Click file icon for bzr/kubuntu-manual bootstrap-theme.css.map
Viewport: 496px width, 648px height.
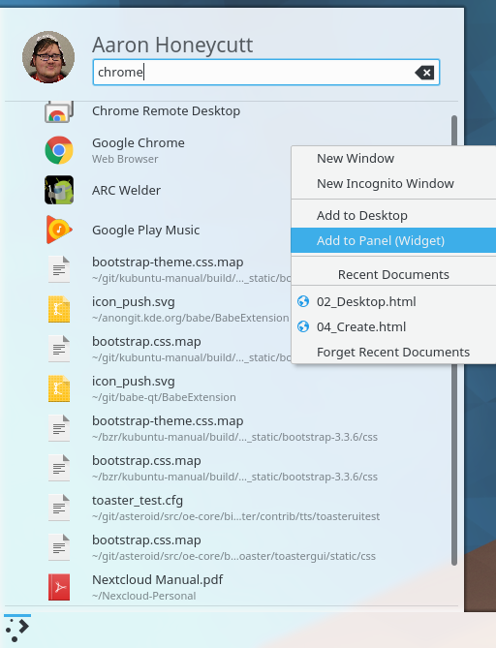[x=59, y=428]
